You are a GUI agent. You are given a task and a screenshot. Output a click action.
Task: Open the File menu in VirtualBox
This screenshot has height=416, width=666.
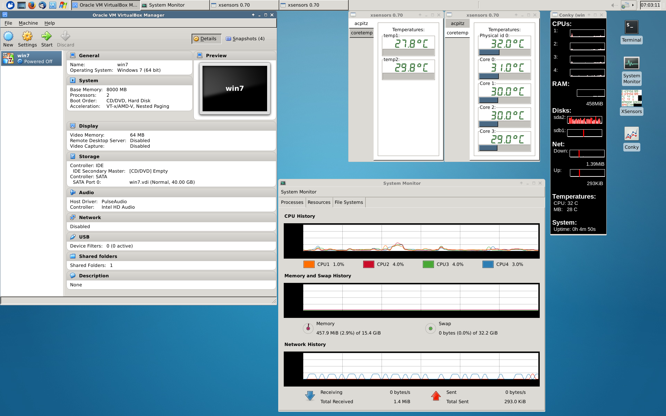(x=8, y=23)
